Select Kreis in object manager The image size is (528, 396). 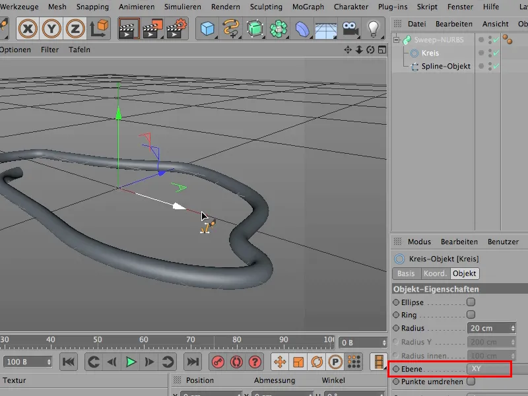(x=430, y=53)
